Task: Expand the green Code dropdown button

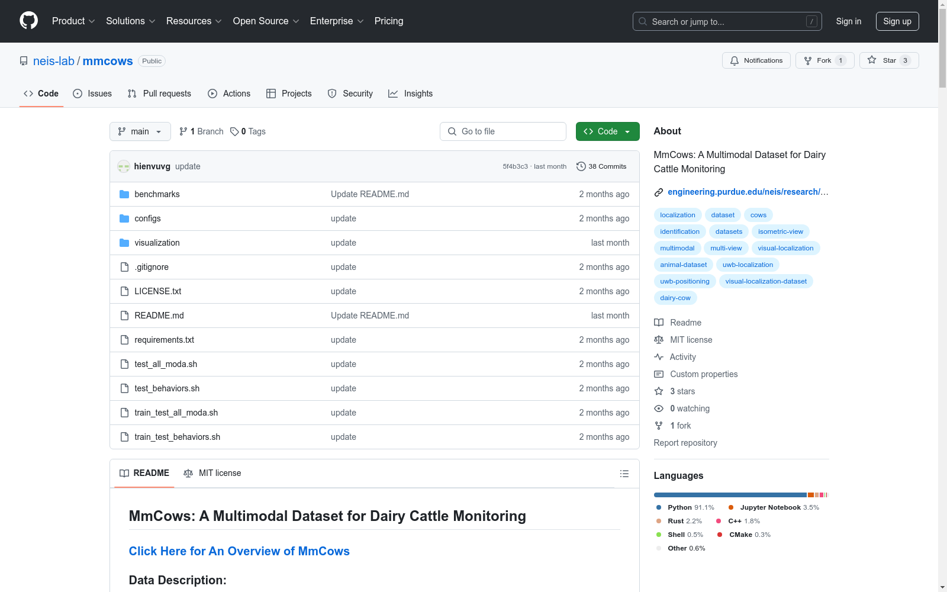Action: [x=607, y=131]
